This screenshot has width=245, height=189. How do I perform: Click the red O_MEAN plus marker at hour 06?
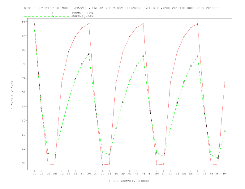point(48,165)
